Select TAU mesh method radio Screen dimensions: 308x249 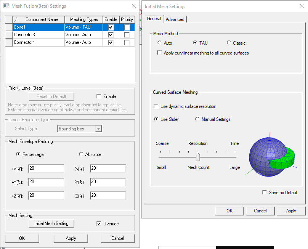click(x=195, y=43)
